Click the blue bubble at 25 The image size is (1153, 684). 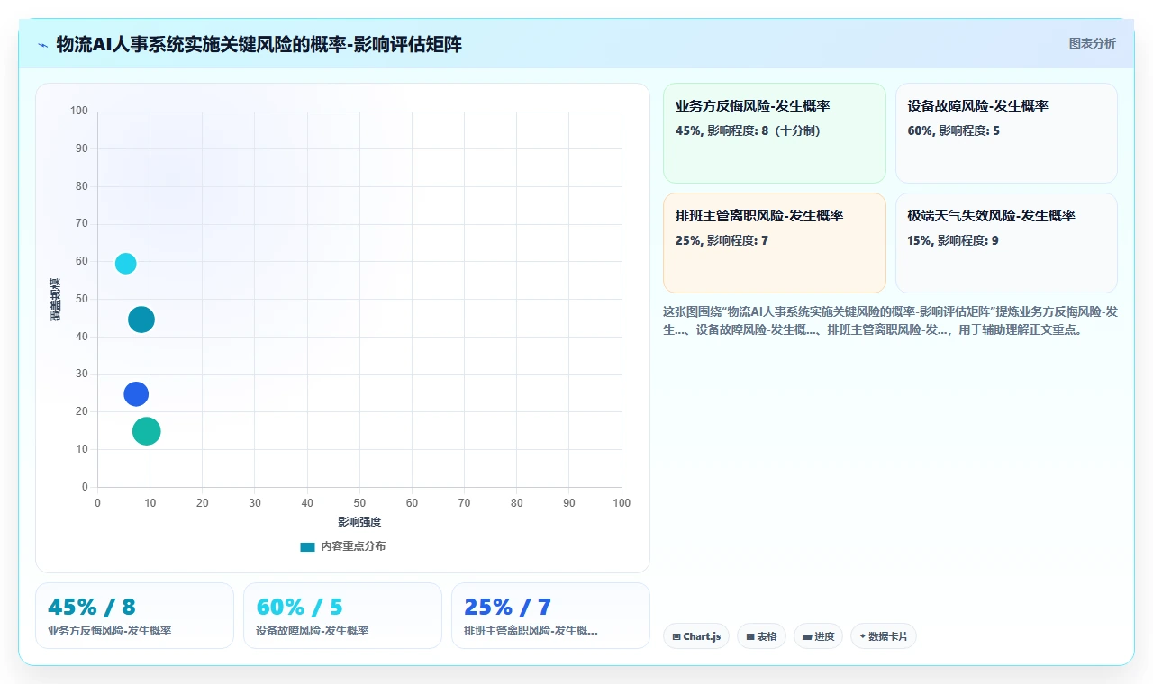coord(136,394)
